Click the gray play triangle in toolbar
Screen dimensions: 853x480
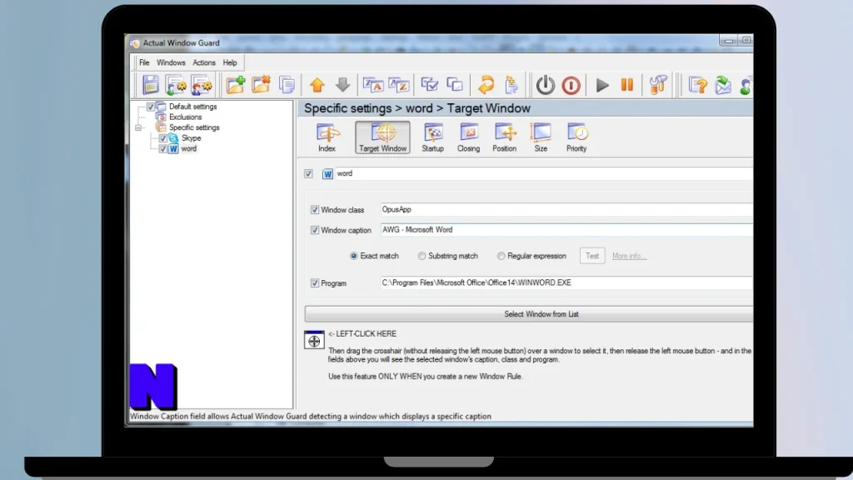pos(601,85)
